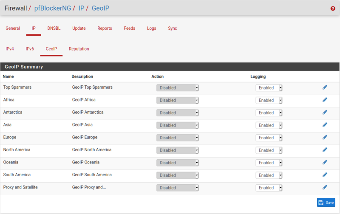Viewport: 340px width, 214px height.
Task: Open Action dropdown for Europe
Action: (177, 138)
